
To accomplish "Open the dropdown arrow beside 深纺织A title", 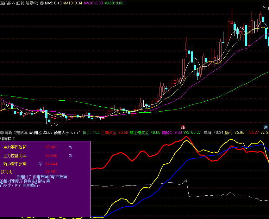I will pyautogui.click(x=42, y=3).
